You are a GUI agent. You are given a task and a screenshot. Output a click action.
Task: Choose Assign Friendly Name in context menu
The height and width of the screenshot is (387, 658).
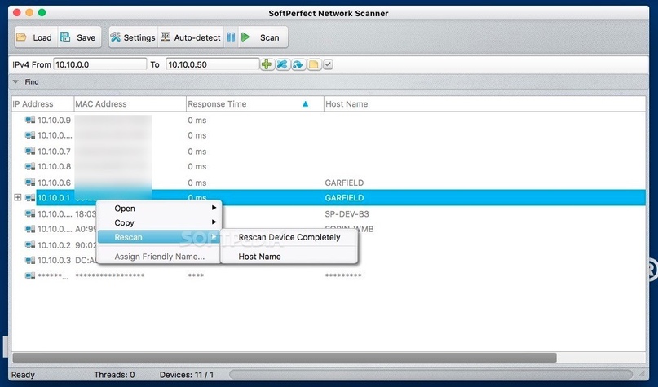click(159, 257)
